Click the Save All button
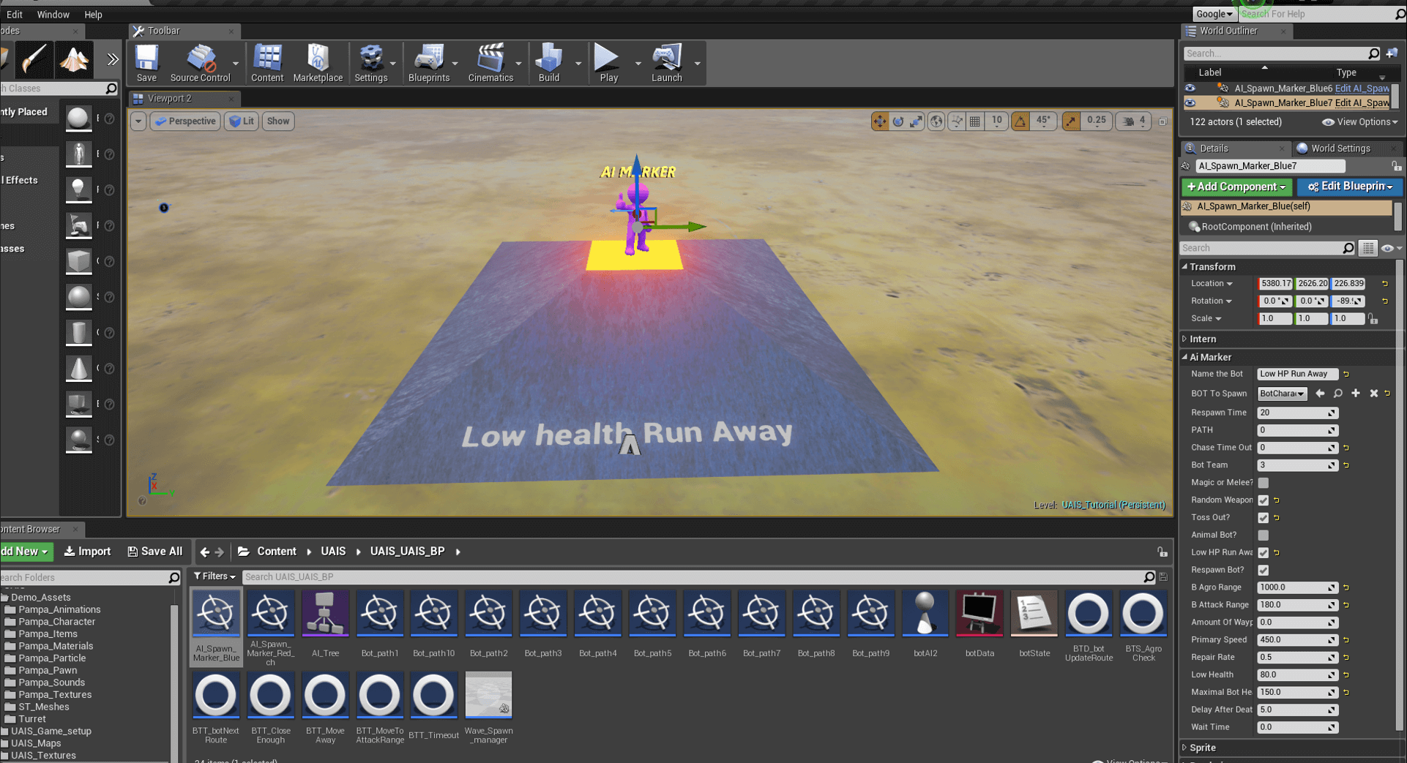1407x763 pixels. pos(154,552)
